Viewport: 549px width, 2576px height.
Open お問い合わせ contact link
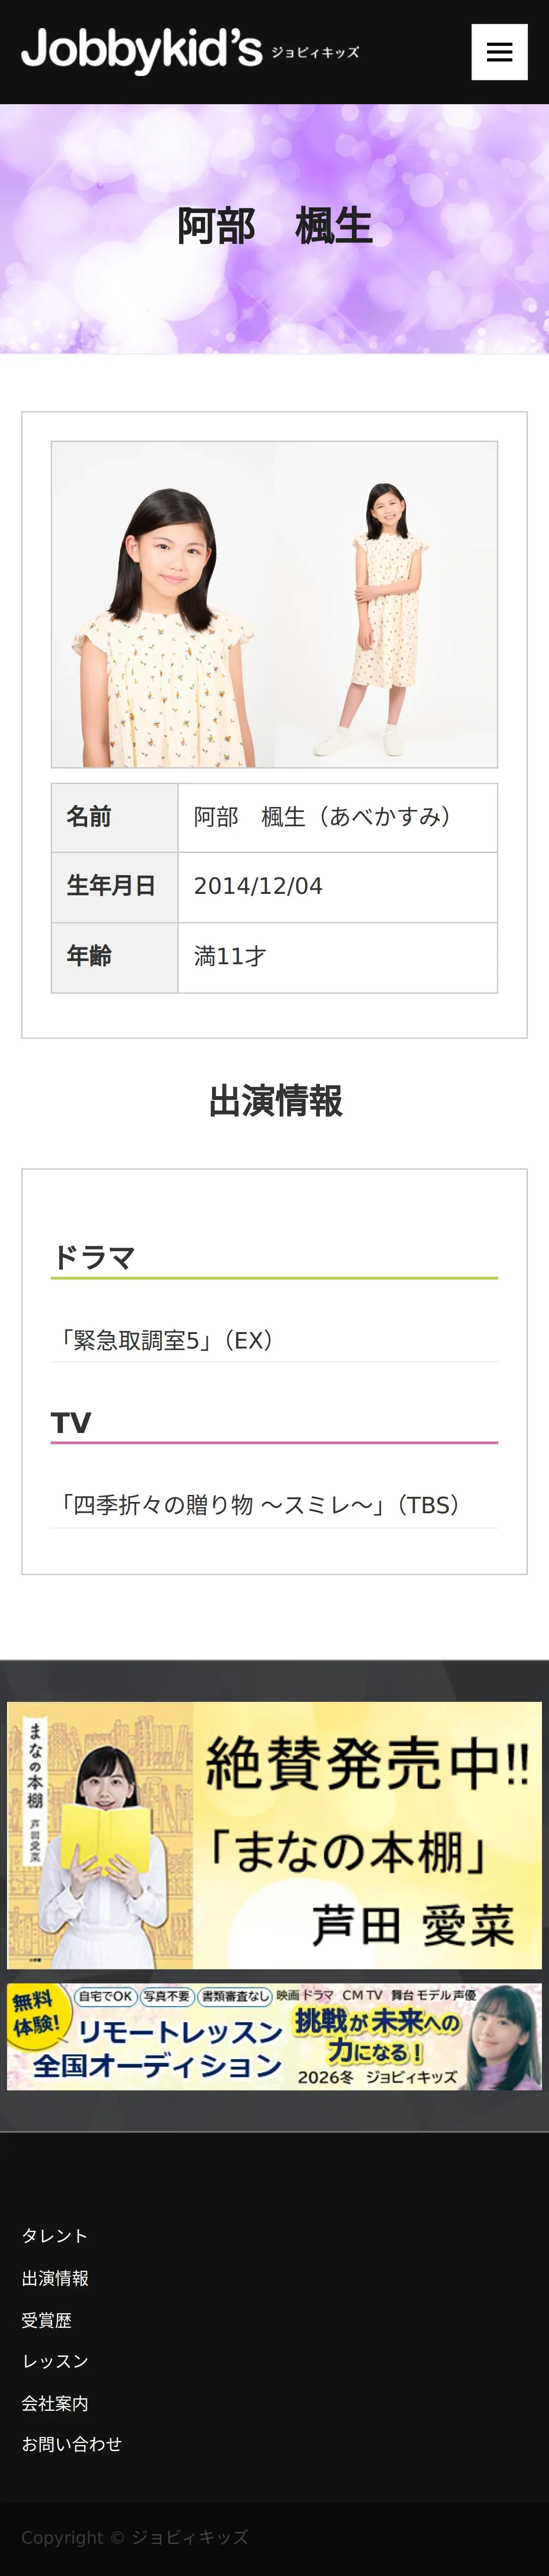pos(72,2443)
